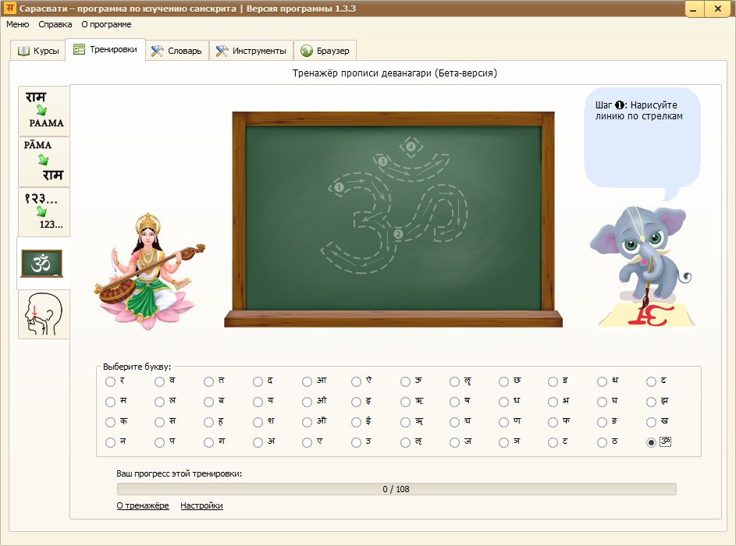Open the Devanagari numerals trainer (१२३ → 123)
The image size is (736, 546).
[x=44, y=212]
